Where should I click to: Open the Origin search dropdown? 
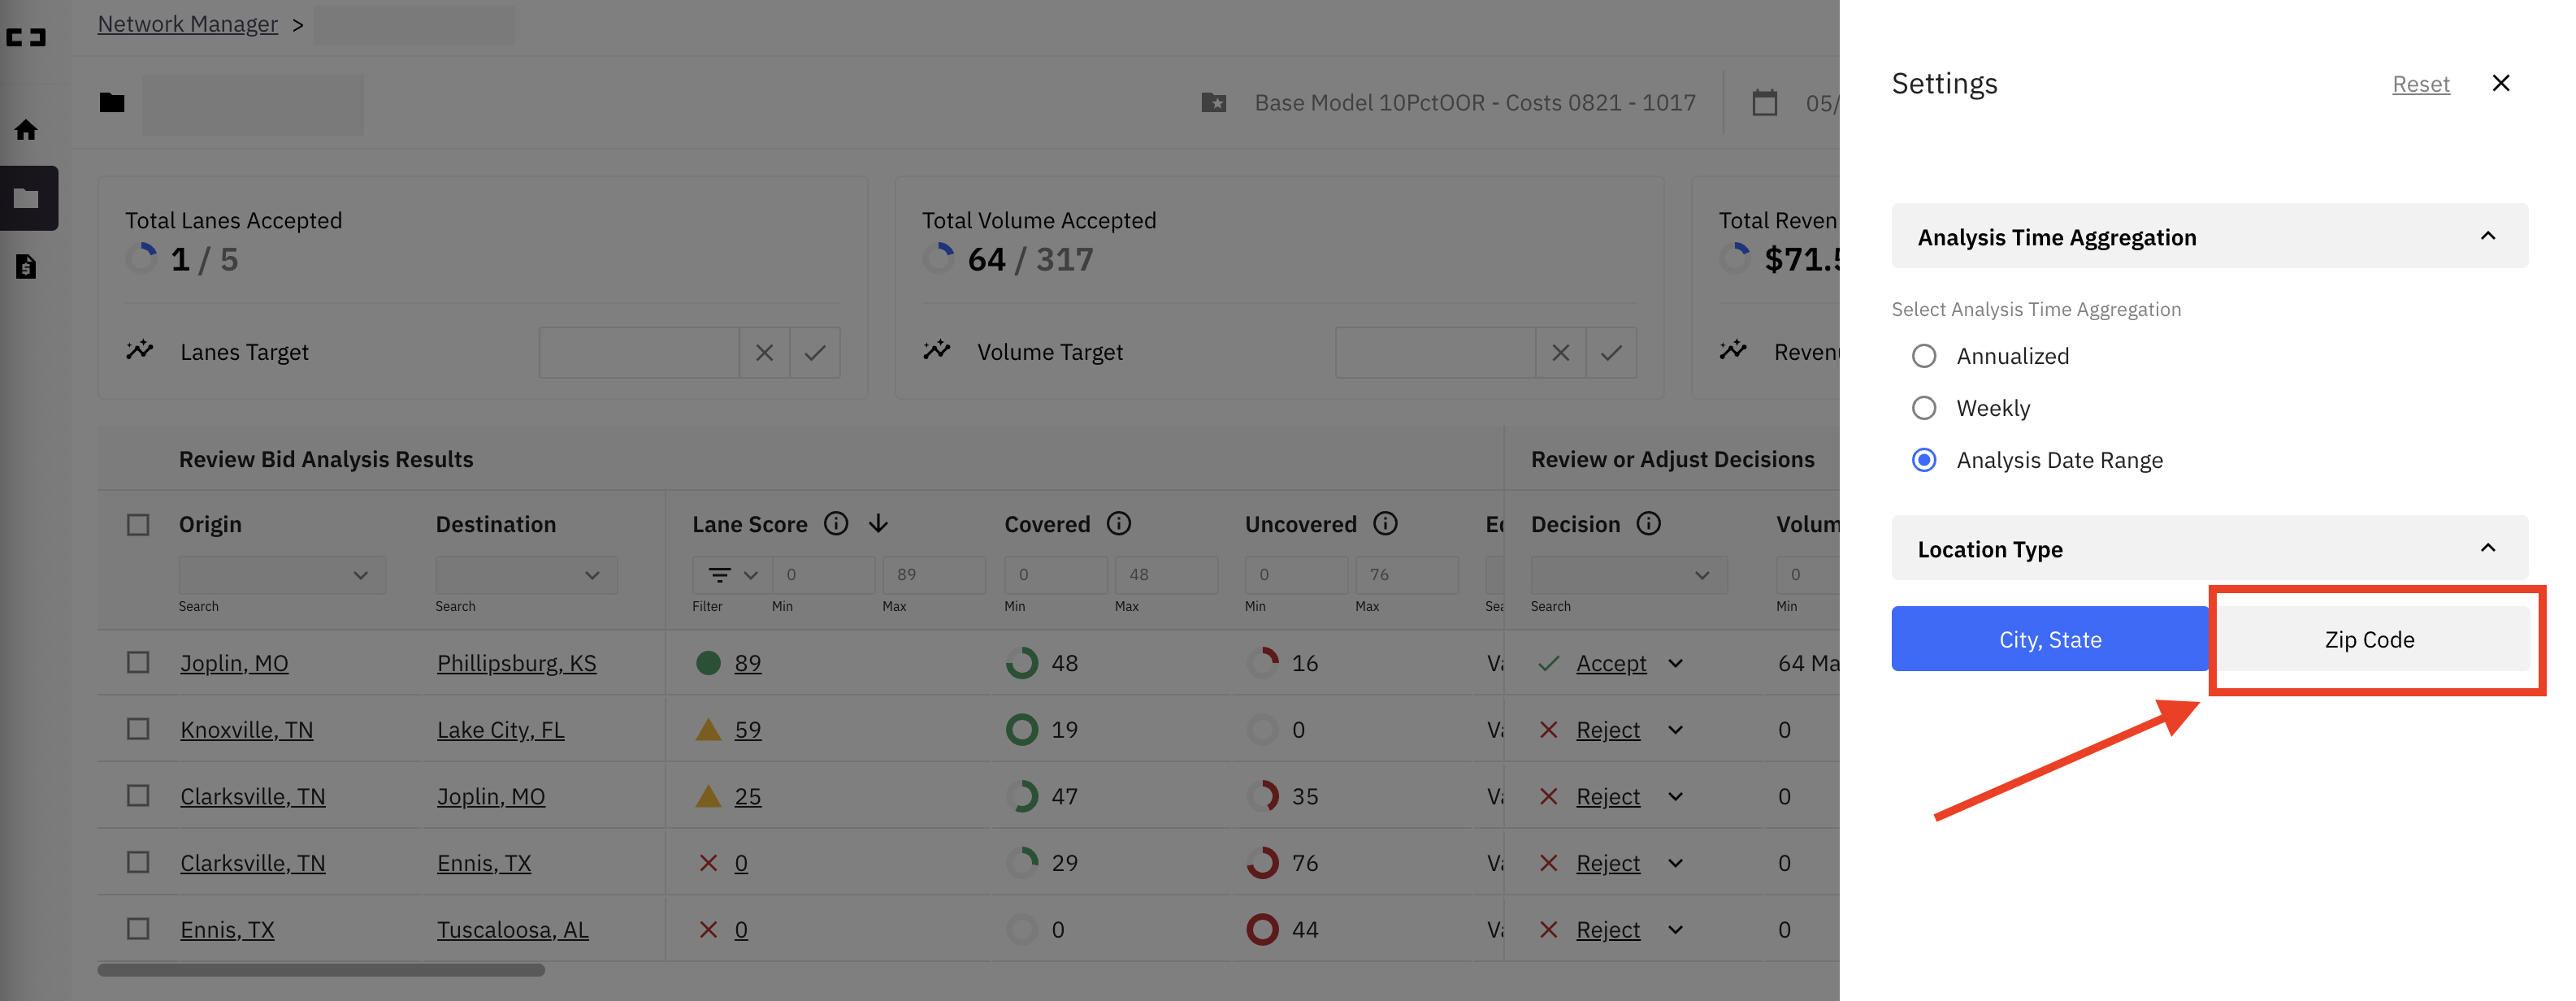click(x=282, y=575)
